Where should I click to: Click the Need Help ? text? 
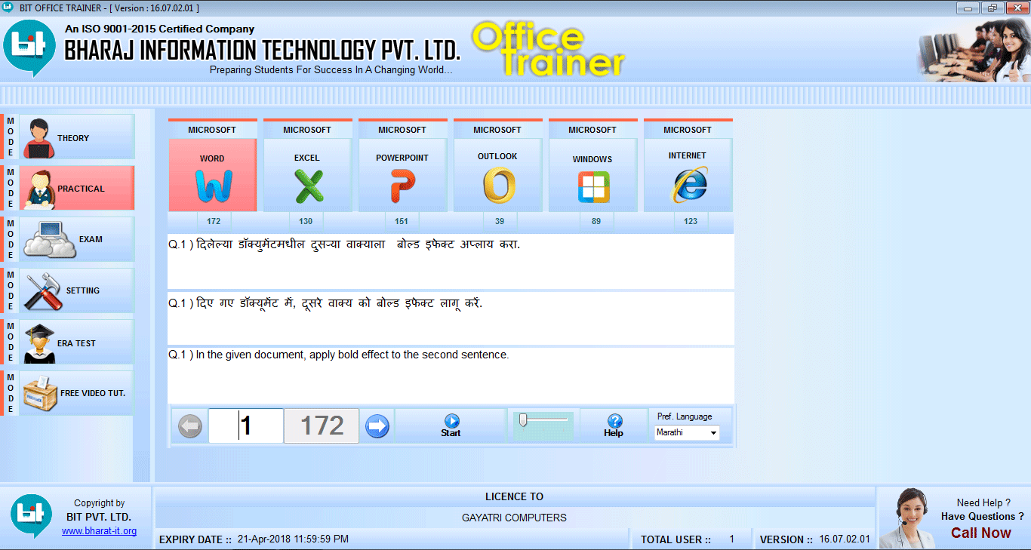pos(983,502)
